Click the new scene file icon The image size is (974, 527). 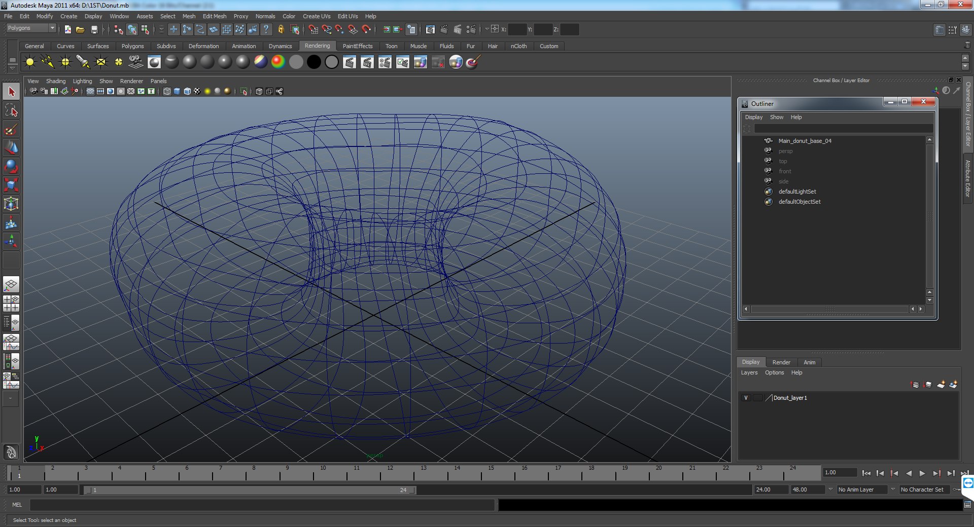[x=67, y=29]
